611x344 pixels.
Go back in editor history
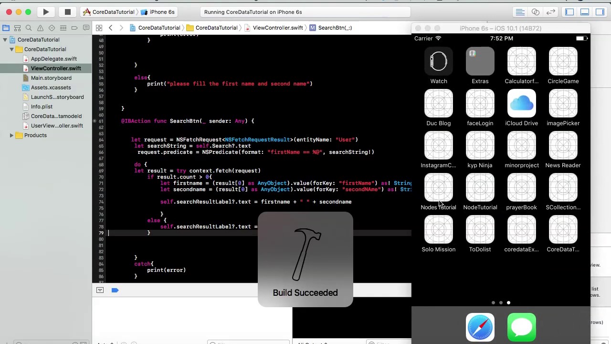tap(110, 28)
